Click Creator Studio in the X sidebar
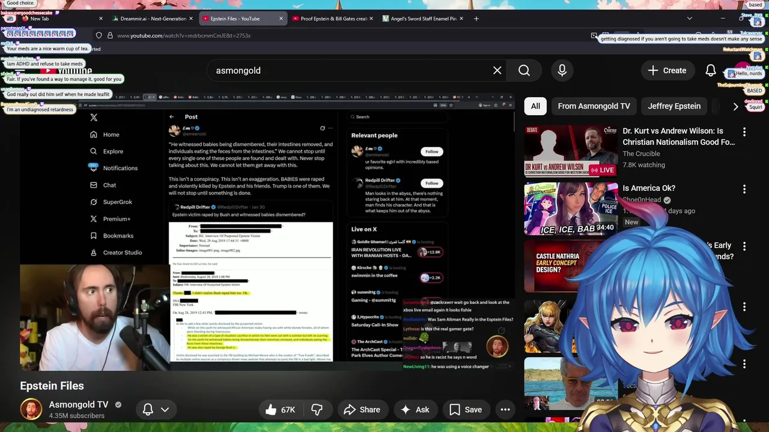 coord(122,253)
